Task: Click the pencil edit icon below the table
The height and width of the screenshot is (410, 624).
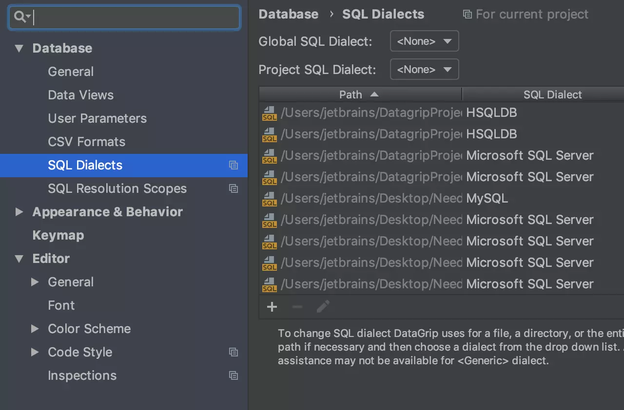Action: tap(323, 307)
